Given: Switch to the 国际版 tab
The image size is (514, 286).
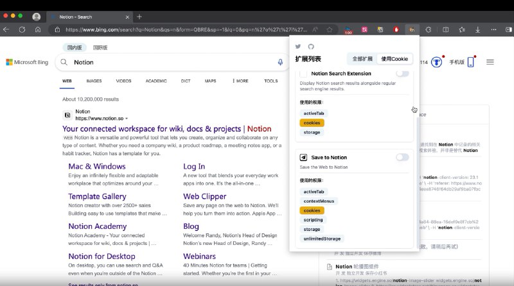Looking at the screenshot, I should click(x=100, y=47).
